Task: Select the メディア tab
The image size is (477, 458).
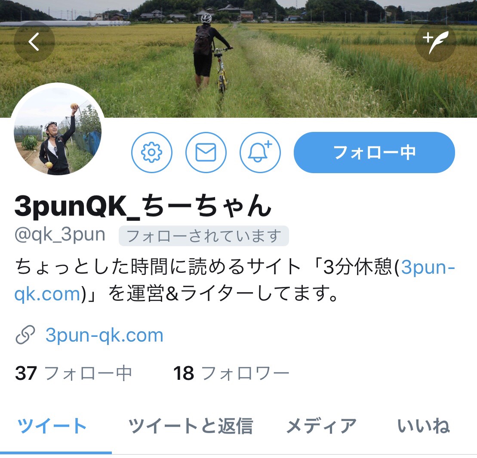Action: pyautogui.click(x=321, y=426)
